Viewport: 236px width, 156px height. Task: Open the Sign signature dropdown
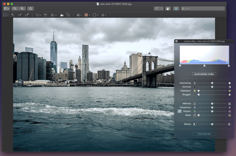tap(53, 15)
